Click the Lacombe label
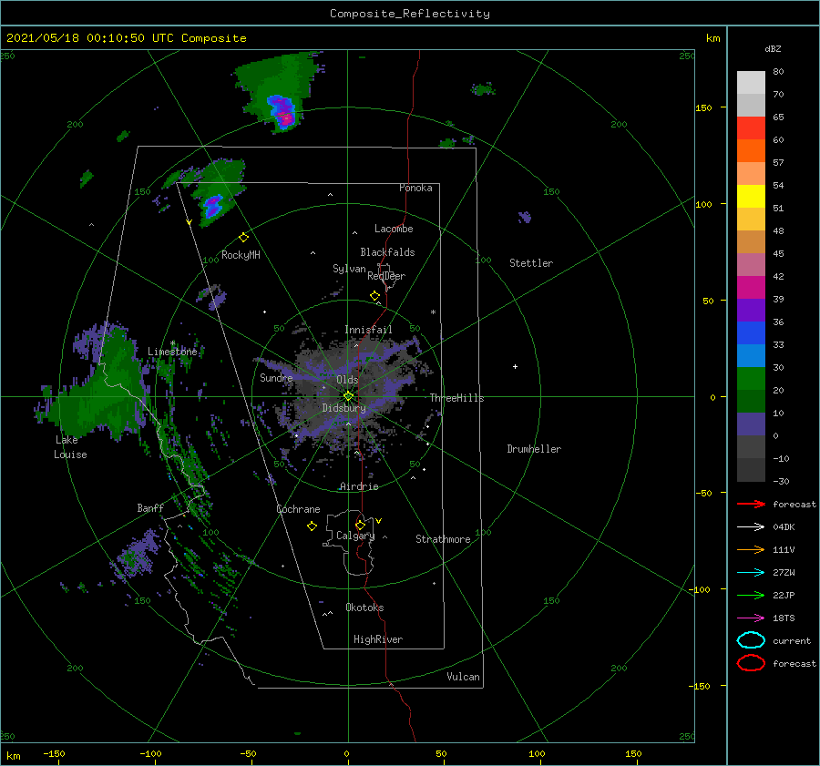This screenshot has height=766, width=820. coord(394,229)
